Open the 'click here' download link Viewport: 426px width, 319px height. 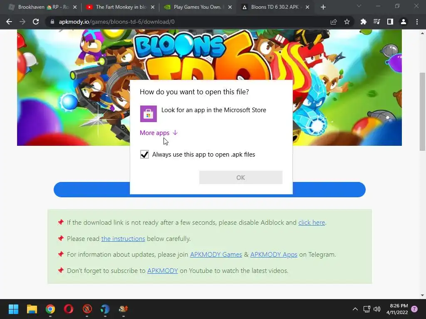point(312,223)
